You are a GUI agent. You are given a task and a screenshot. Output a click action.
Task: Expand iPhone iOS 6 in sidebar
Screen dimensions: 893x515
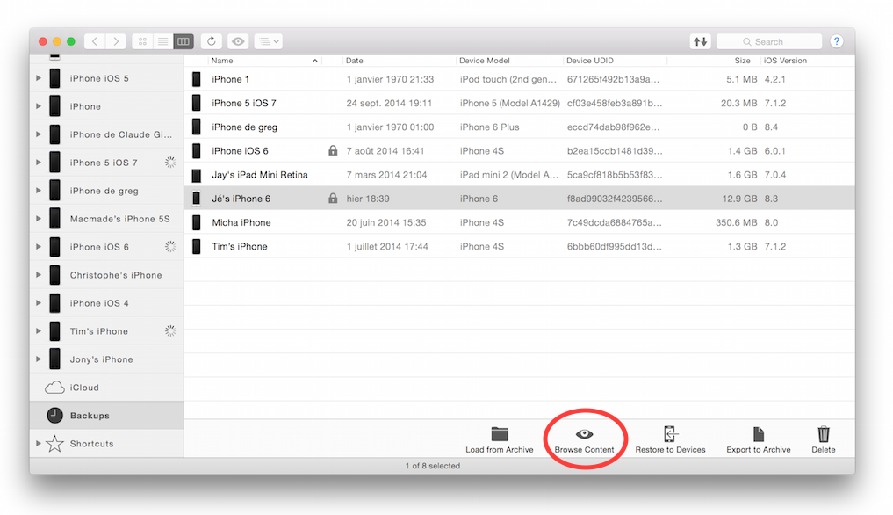tap(39, 247)
